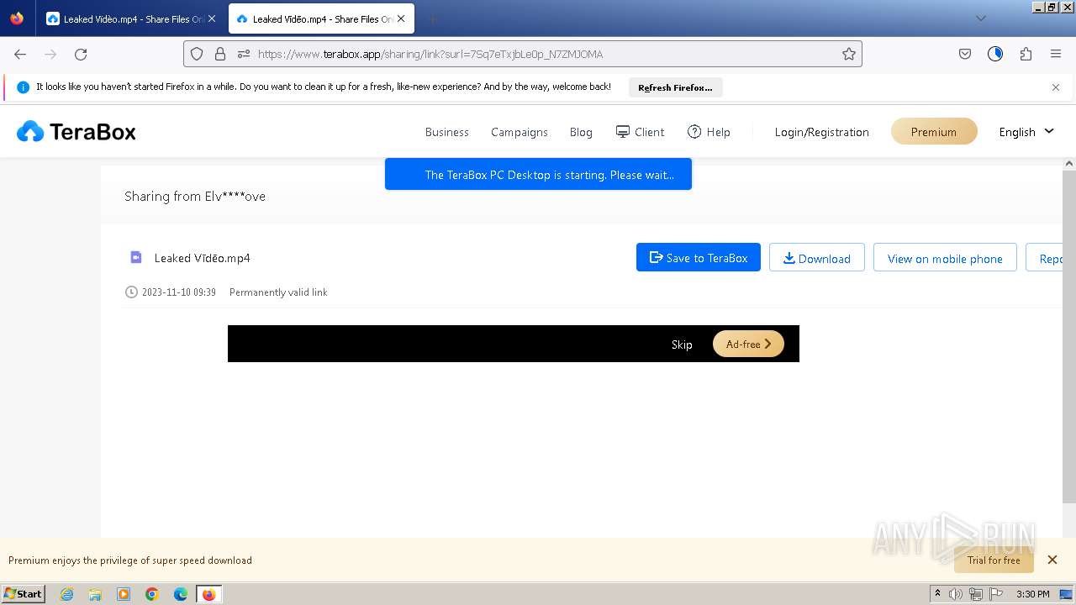Image resolution: width=1076 pixels, height=605 pixels.
Task: Click the Premium button
Action: [934, 132]
